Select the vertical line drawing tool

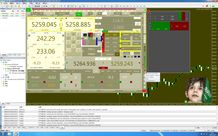91,6
